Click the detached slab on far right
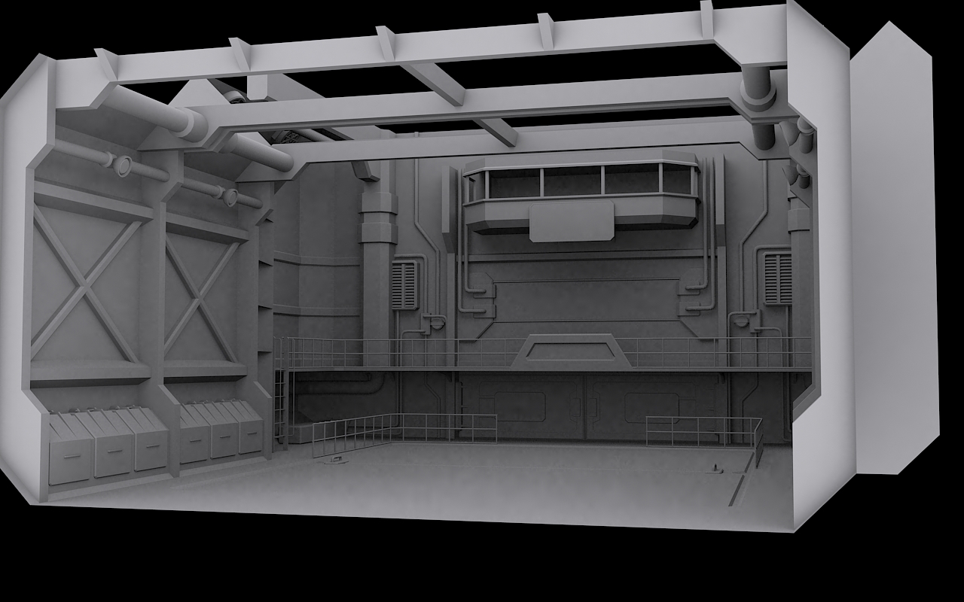 point(892,248)
